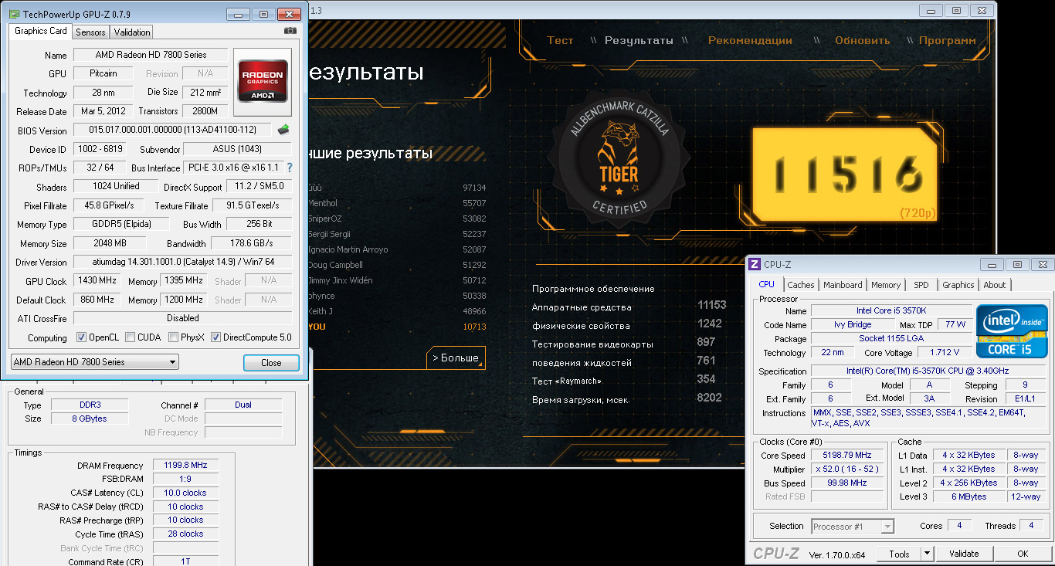The height and width of the screenshot is (566, 1055).
Task: Click the Intel Core i5 logo in CPU-Z
Action: [1012, 331]
